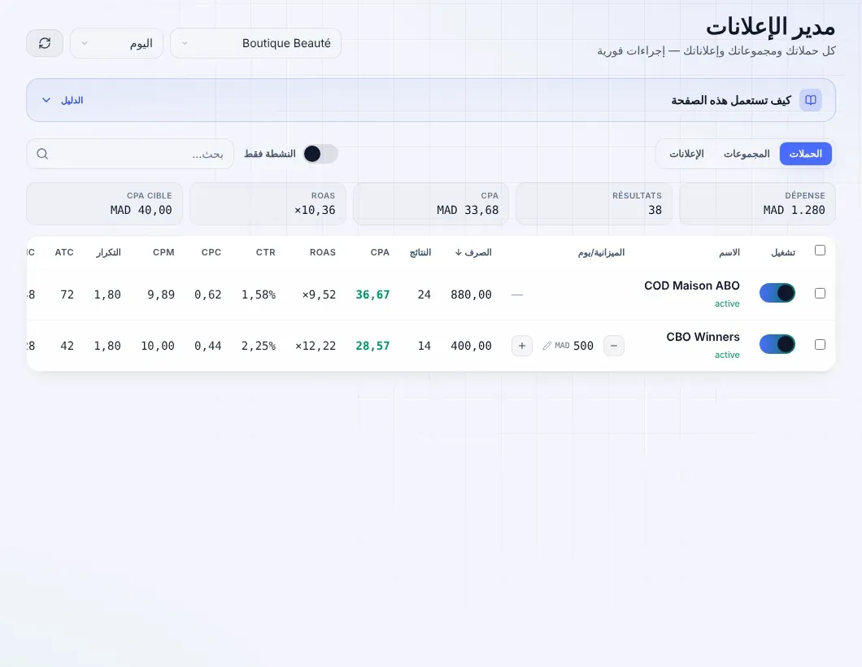Viewport: 862px width, 667px height.
Task: Click the 72 ATC value
Action: tap(67, 294)
